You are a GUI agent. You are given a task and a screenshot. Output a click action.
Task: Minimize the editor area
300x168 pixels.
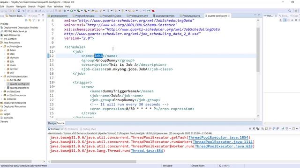coord(255,15)
